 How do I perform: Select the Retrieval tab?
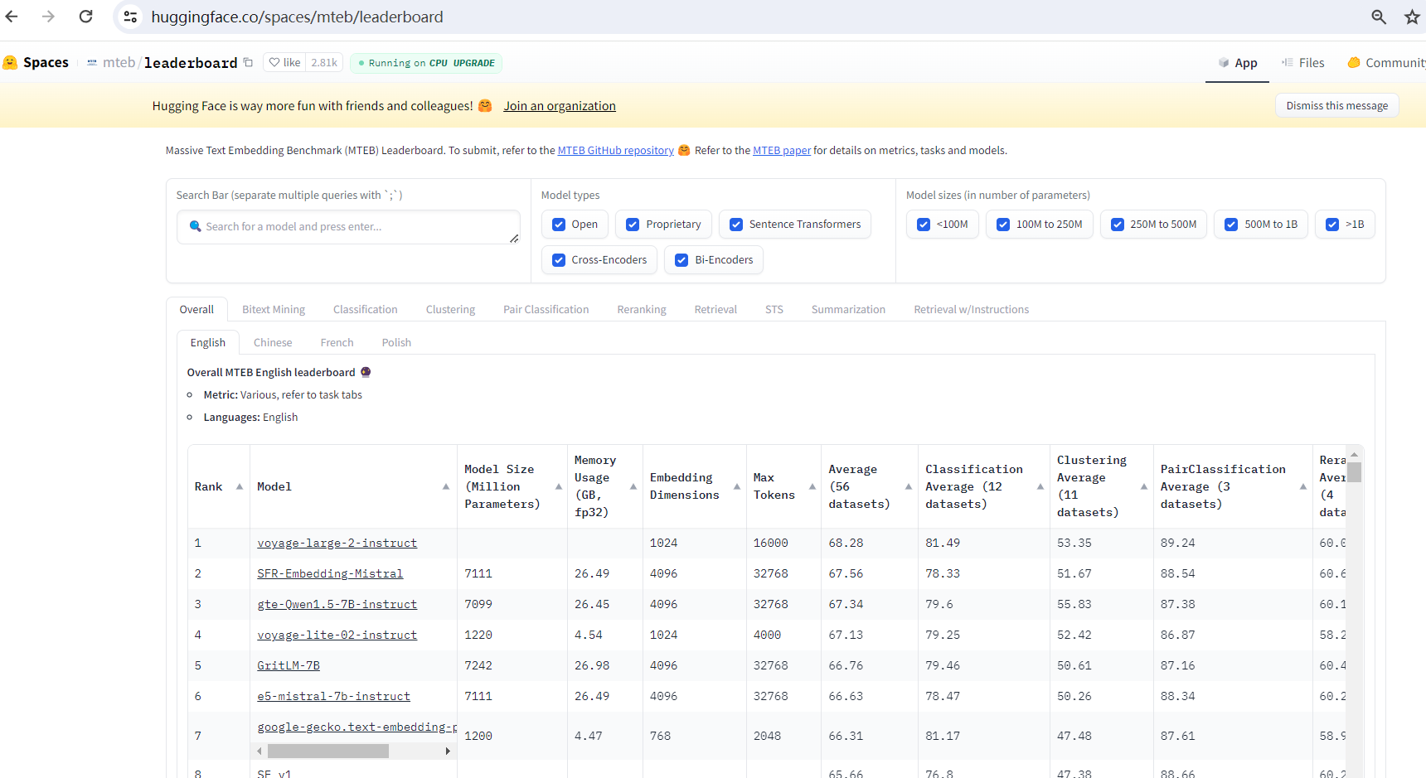click(715, 309)
